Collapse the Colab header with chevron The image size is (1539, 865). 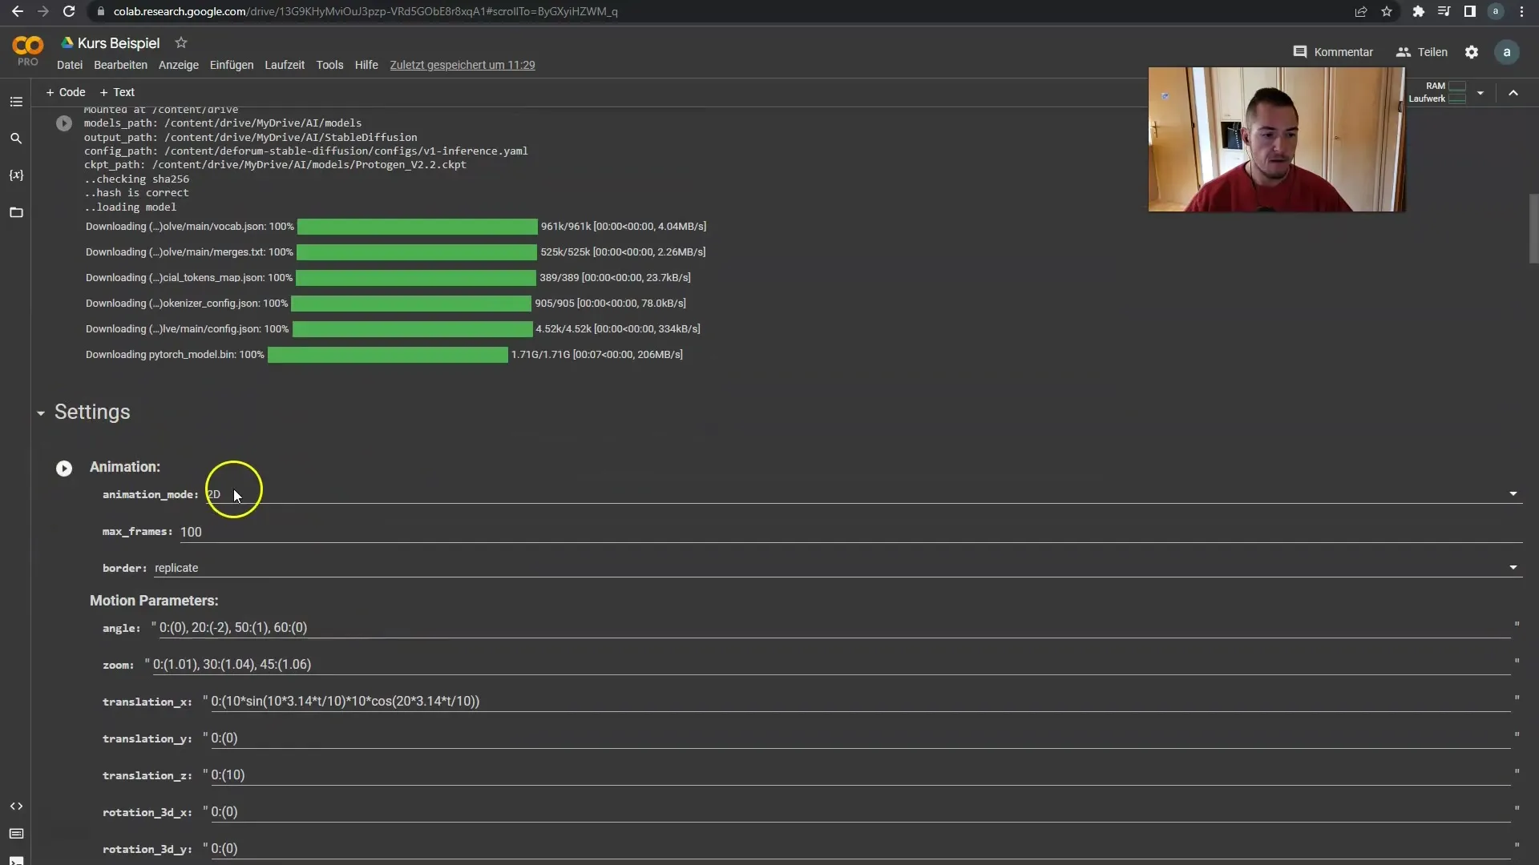(x=1513, y=93)
